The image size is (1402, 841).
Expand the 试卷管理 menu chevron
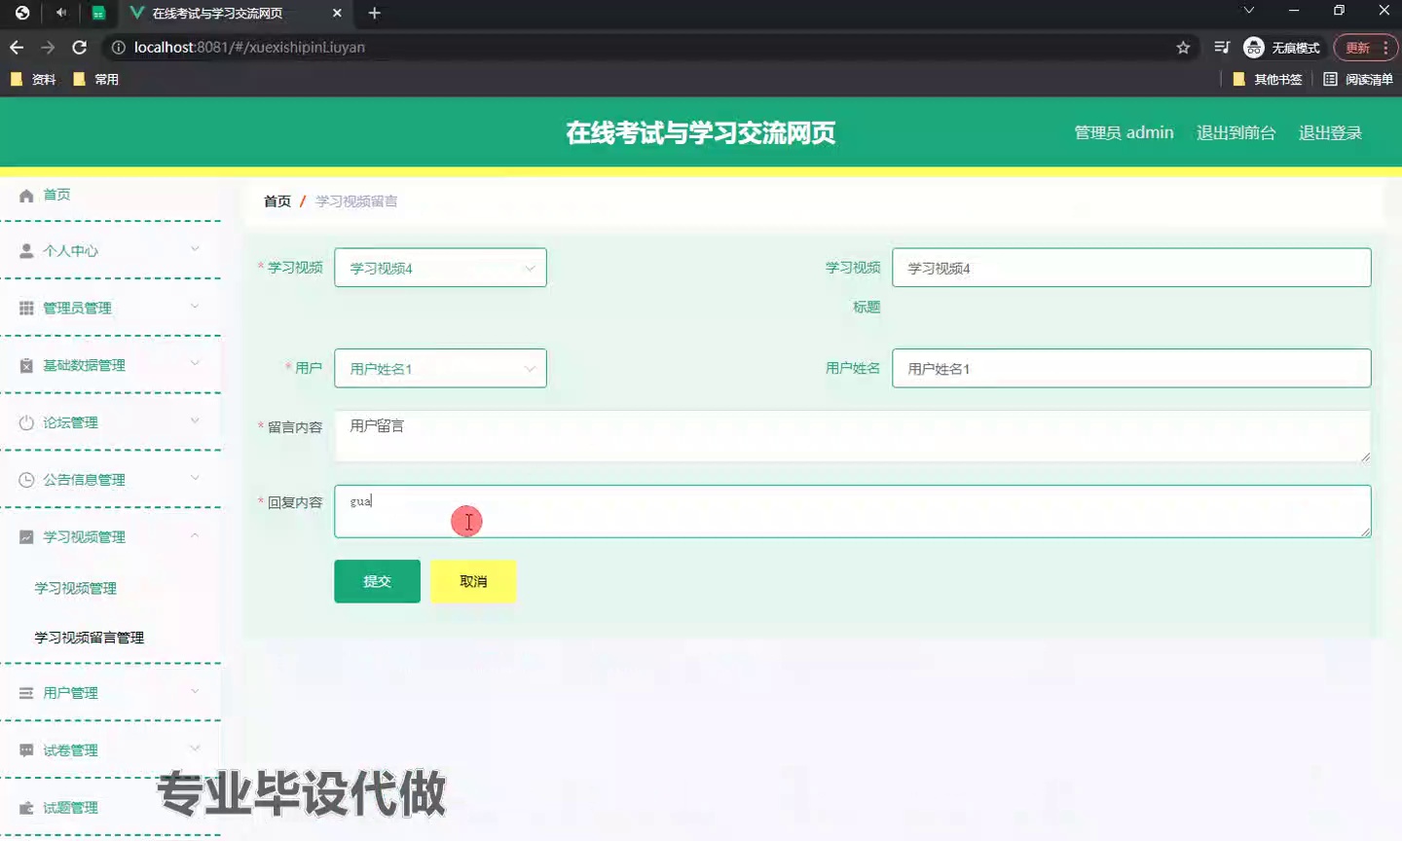(x=195, y=749)
